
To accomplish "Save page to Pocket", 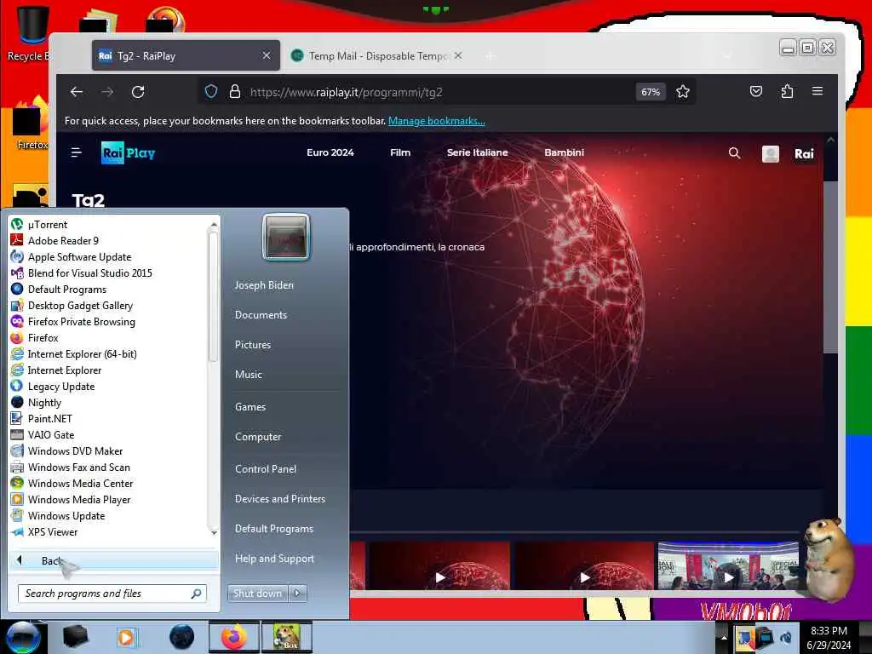I will tap(756, 91).
